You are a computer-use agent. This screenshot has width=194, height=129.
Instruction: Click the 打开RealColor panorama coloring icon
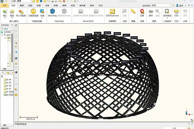click(112, 13)
